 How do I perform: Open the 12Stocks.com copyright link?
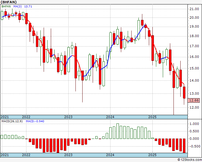point(190,160)
